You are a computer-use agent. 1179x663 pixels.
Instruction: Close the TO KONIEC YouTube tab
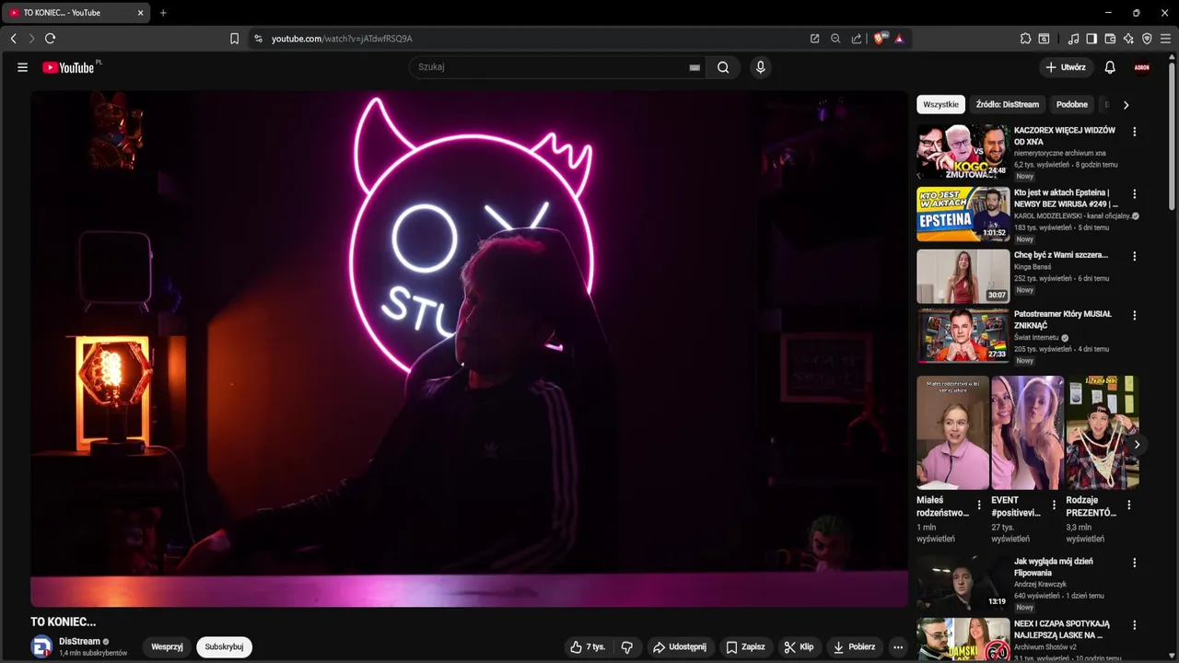[x=140, y=13]
